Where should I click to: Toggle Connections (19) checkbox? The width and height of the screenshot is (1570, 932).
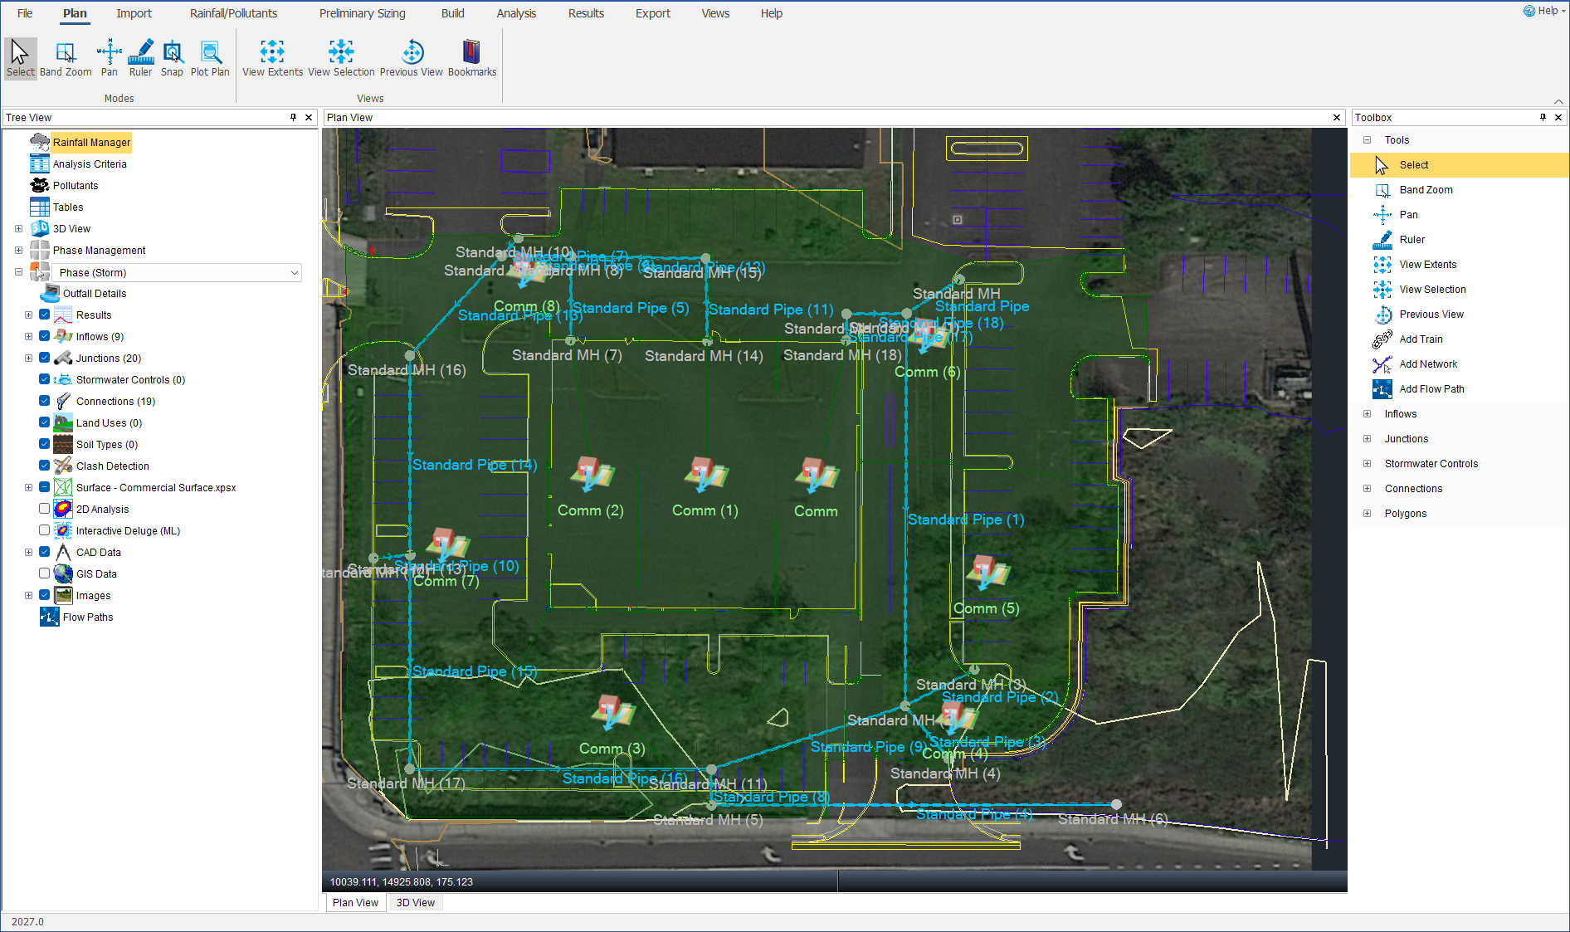tap(45, 401)
